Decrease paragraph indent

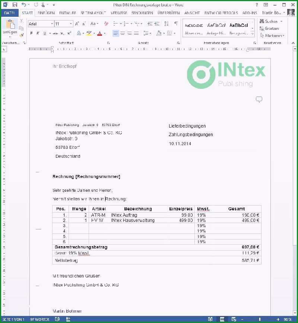tap(150, 24)
